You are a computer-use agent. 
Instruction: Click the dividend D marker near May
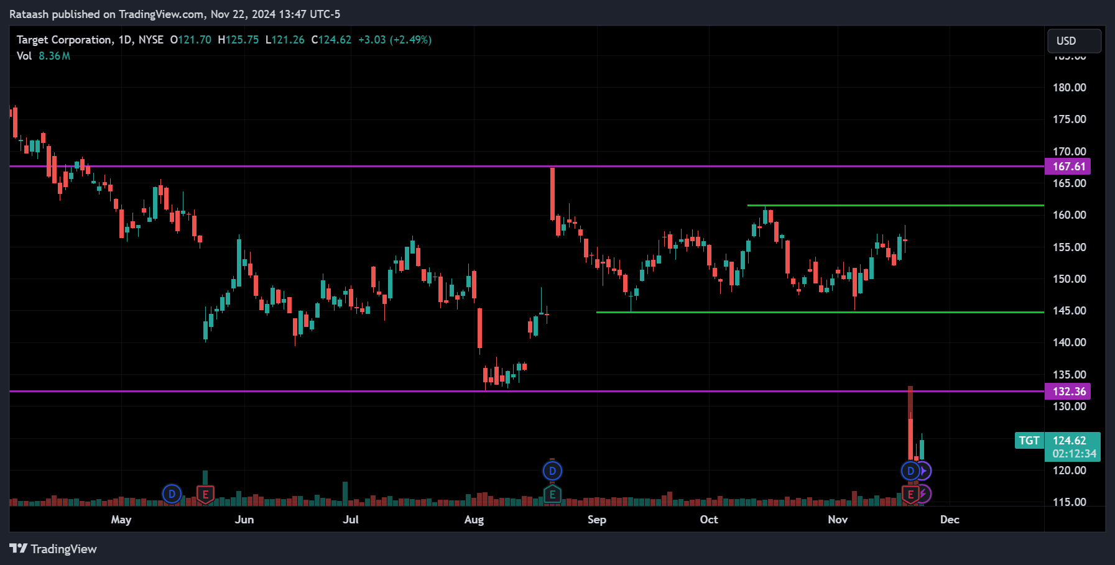(172, 494)
